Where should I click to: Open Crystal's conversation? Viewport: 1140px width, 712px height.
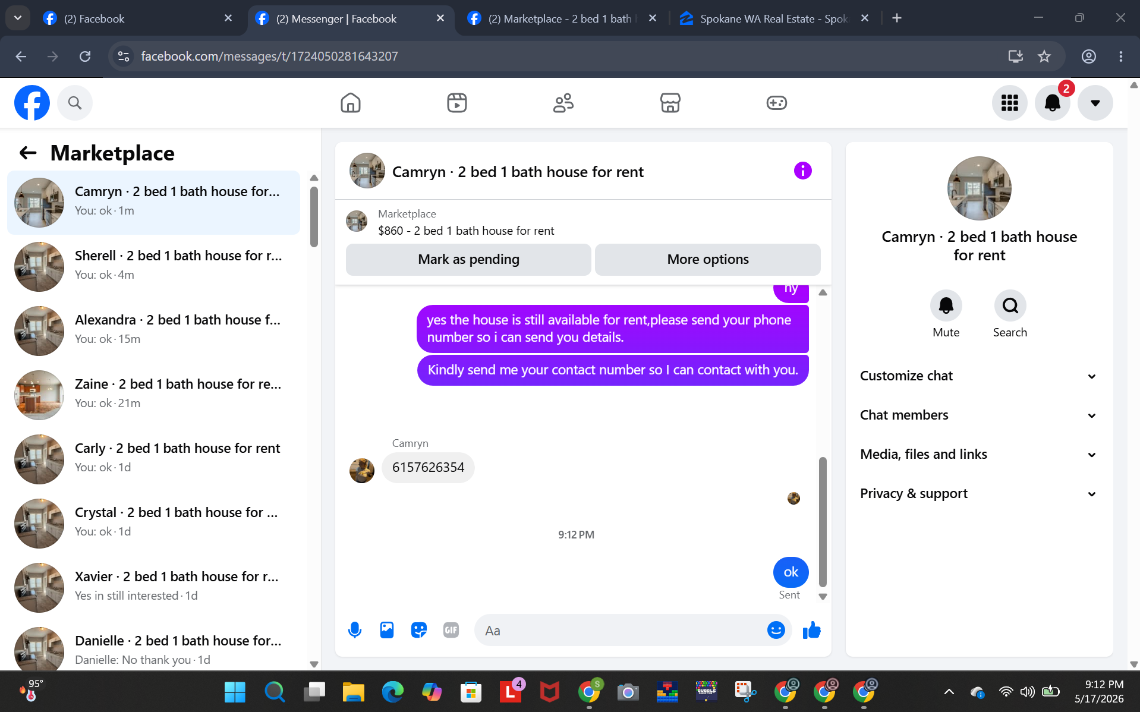click(x=153, y=524)
